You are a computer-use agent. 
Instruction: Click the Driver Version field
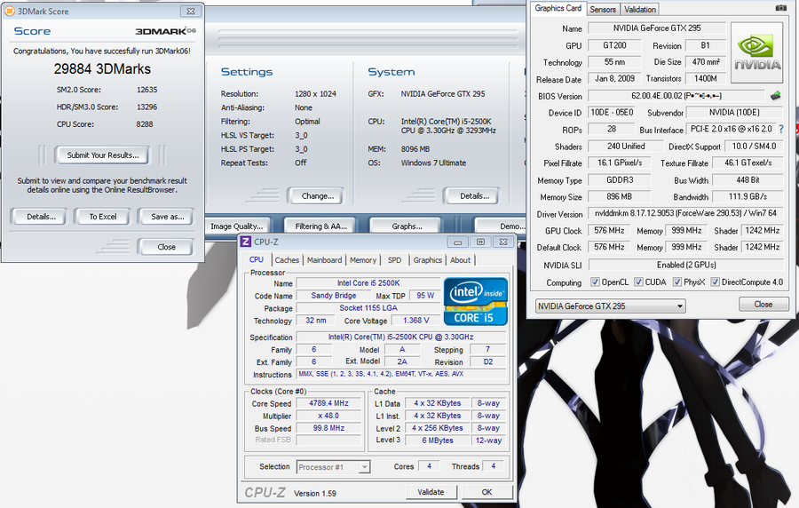685,213
